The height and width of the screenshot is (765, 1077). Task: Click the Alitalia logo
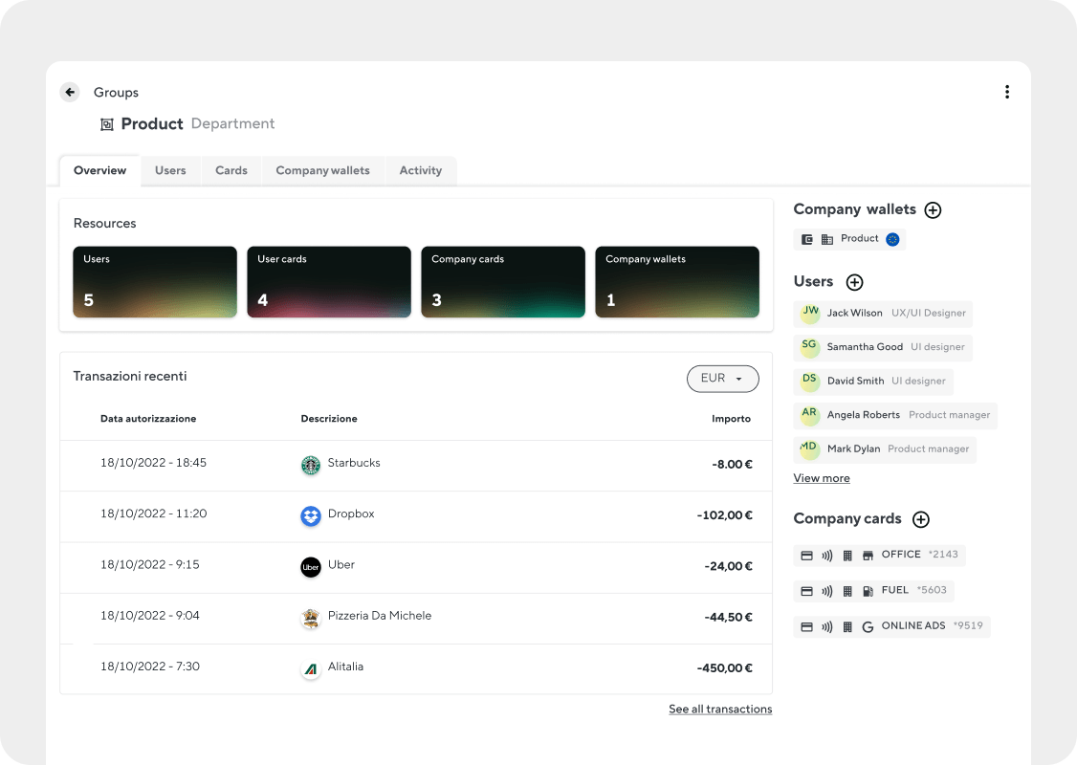[x=311, y=668]
